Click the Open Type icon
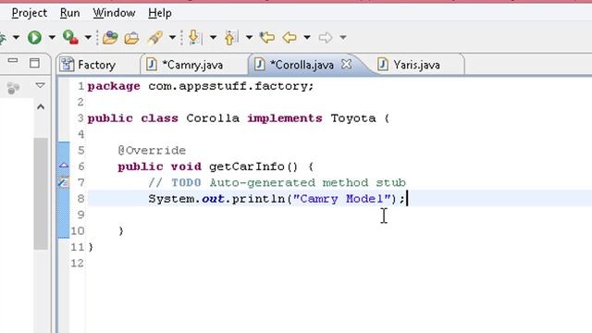Image resolution: width=592 pixels, height=333 pixels. [x=110, y=37]
